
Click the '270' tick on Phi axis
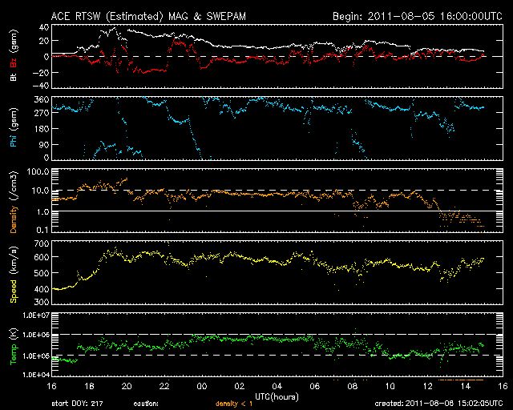tap(42, 113)
